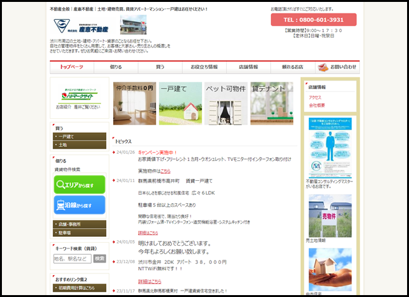The width and height of the screenshot is (409, 297).
Task: Click the キャンペーン実施中！ topic headline
Action: (157, 153)
